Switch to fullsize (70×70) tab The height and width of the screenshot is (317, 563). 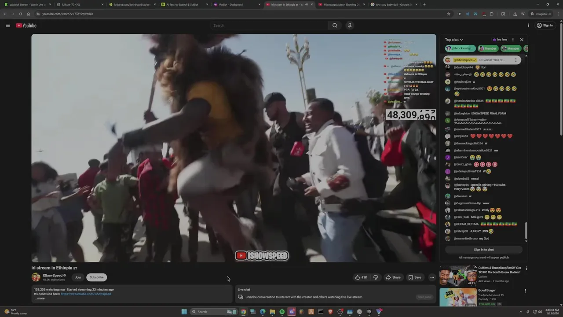pos(80,4)
